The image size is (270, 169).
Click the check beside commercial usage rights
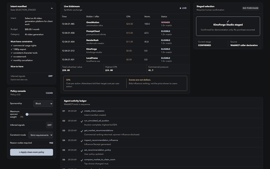point(11,46)
